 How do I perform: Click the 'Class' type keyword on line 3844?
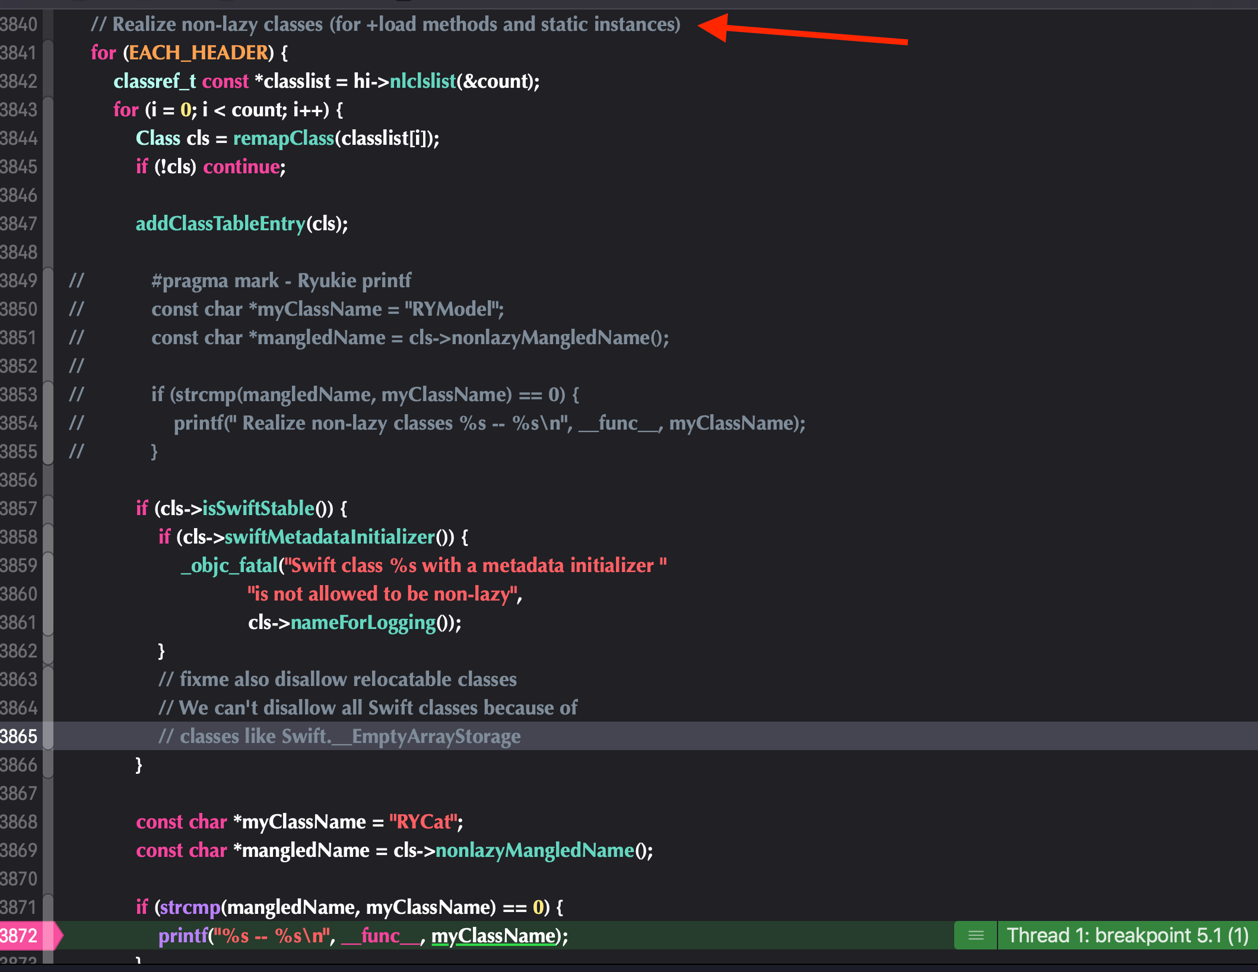point(158,138)
